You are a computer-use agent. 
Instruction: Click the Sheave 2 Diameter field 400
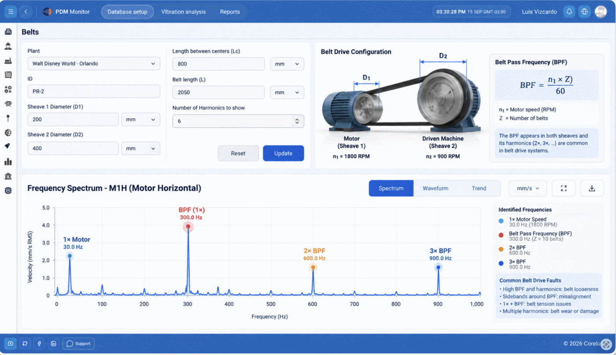click(x=73, y=149)
